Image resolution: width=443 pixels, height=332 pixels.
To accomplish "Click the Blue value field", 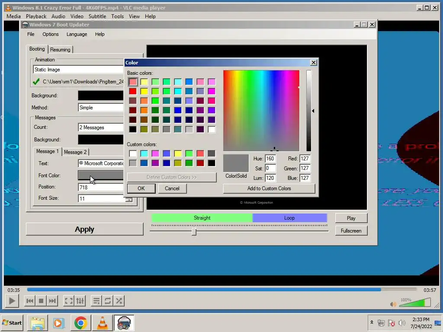I will [x=305, y=178].
